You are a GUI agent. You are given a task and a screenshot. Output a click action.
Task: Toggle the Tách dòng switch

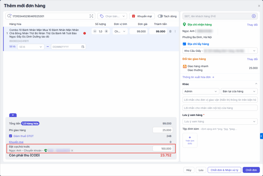click(160, 16)
